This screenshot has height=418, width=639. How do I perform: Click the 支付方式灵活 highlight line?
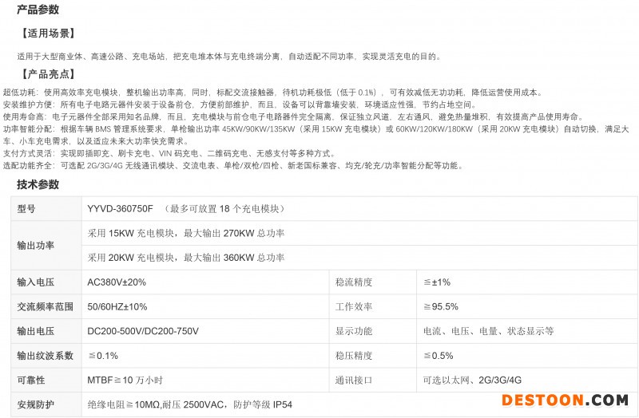pos(170,153)
